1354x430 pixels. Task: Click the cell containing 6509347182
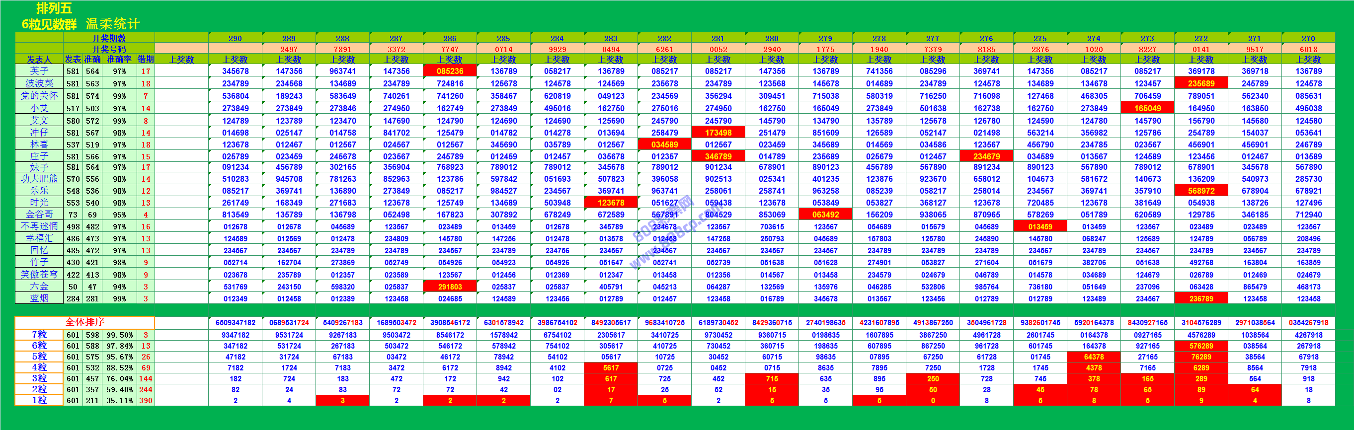coord(235,322)
